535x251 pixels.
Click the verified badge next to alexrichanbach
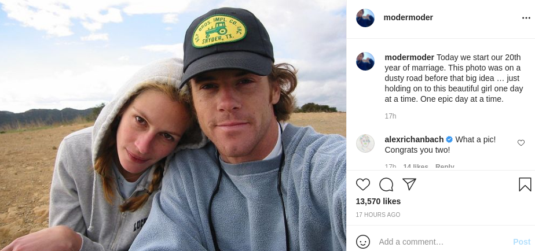[x=449, y=139]
